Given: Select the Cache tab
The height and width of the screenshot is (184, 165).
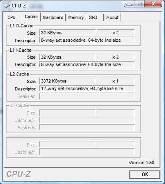Looking at the screenshot, I should pyautogui.click(x=31, y=17).
